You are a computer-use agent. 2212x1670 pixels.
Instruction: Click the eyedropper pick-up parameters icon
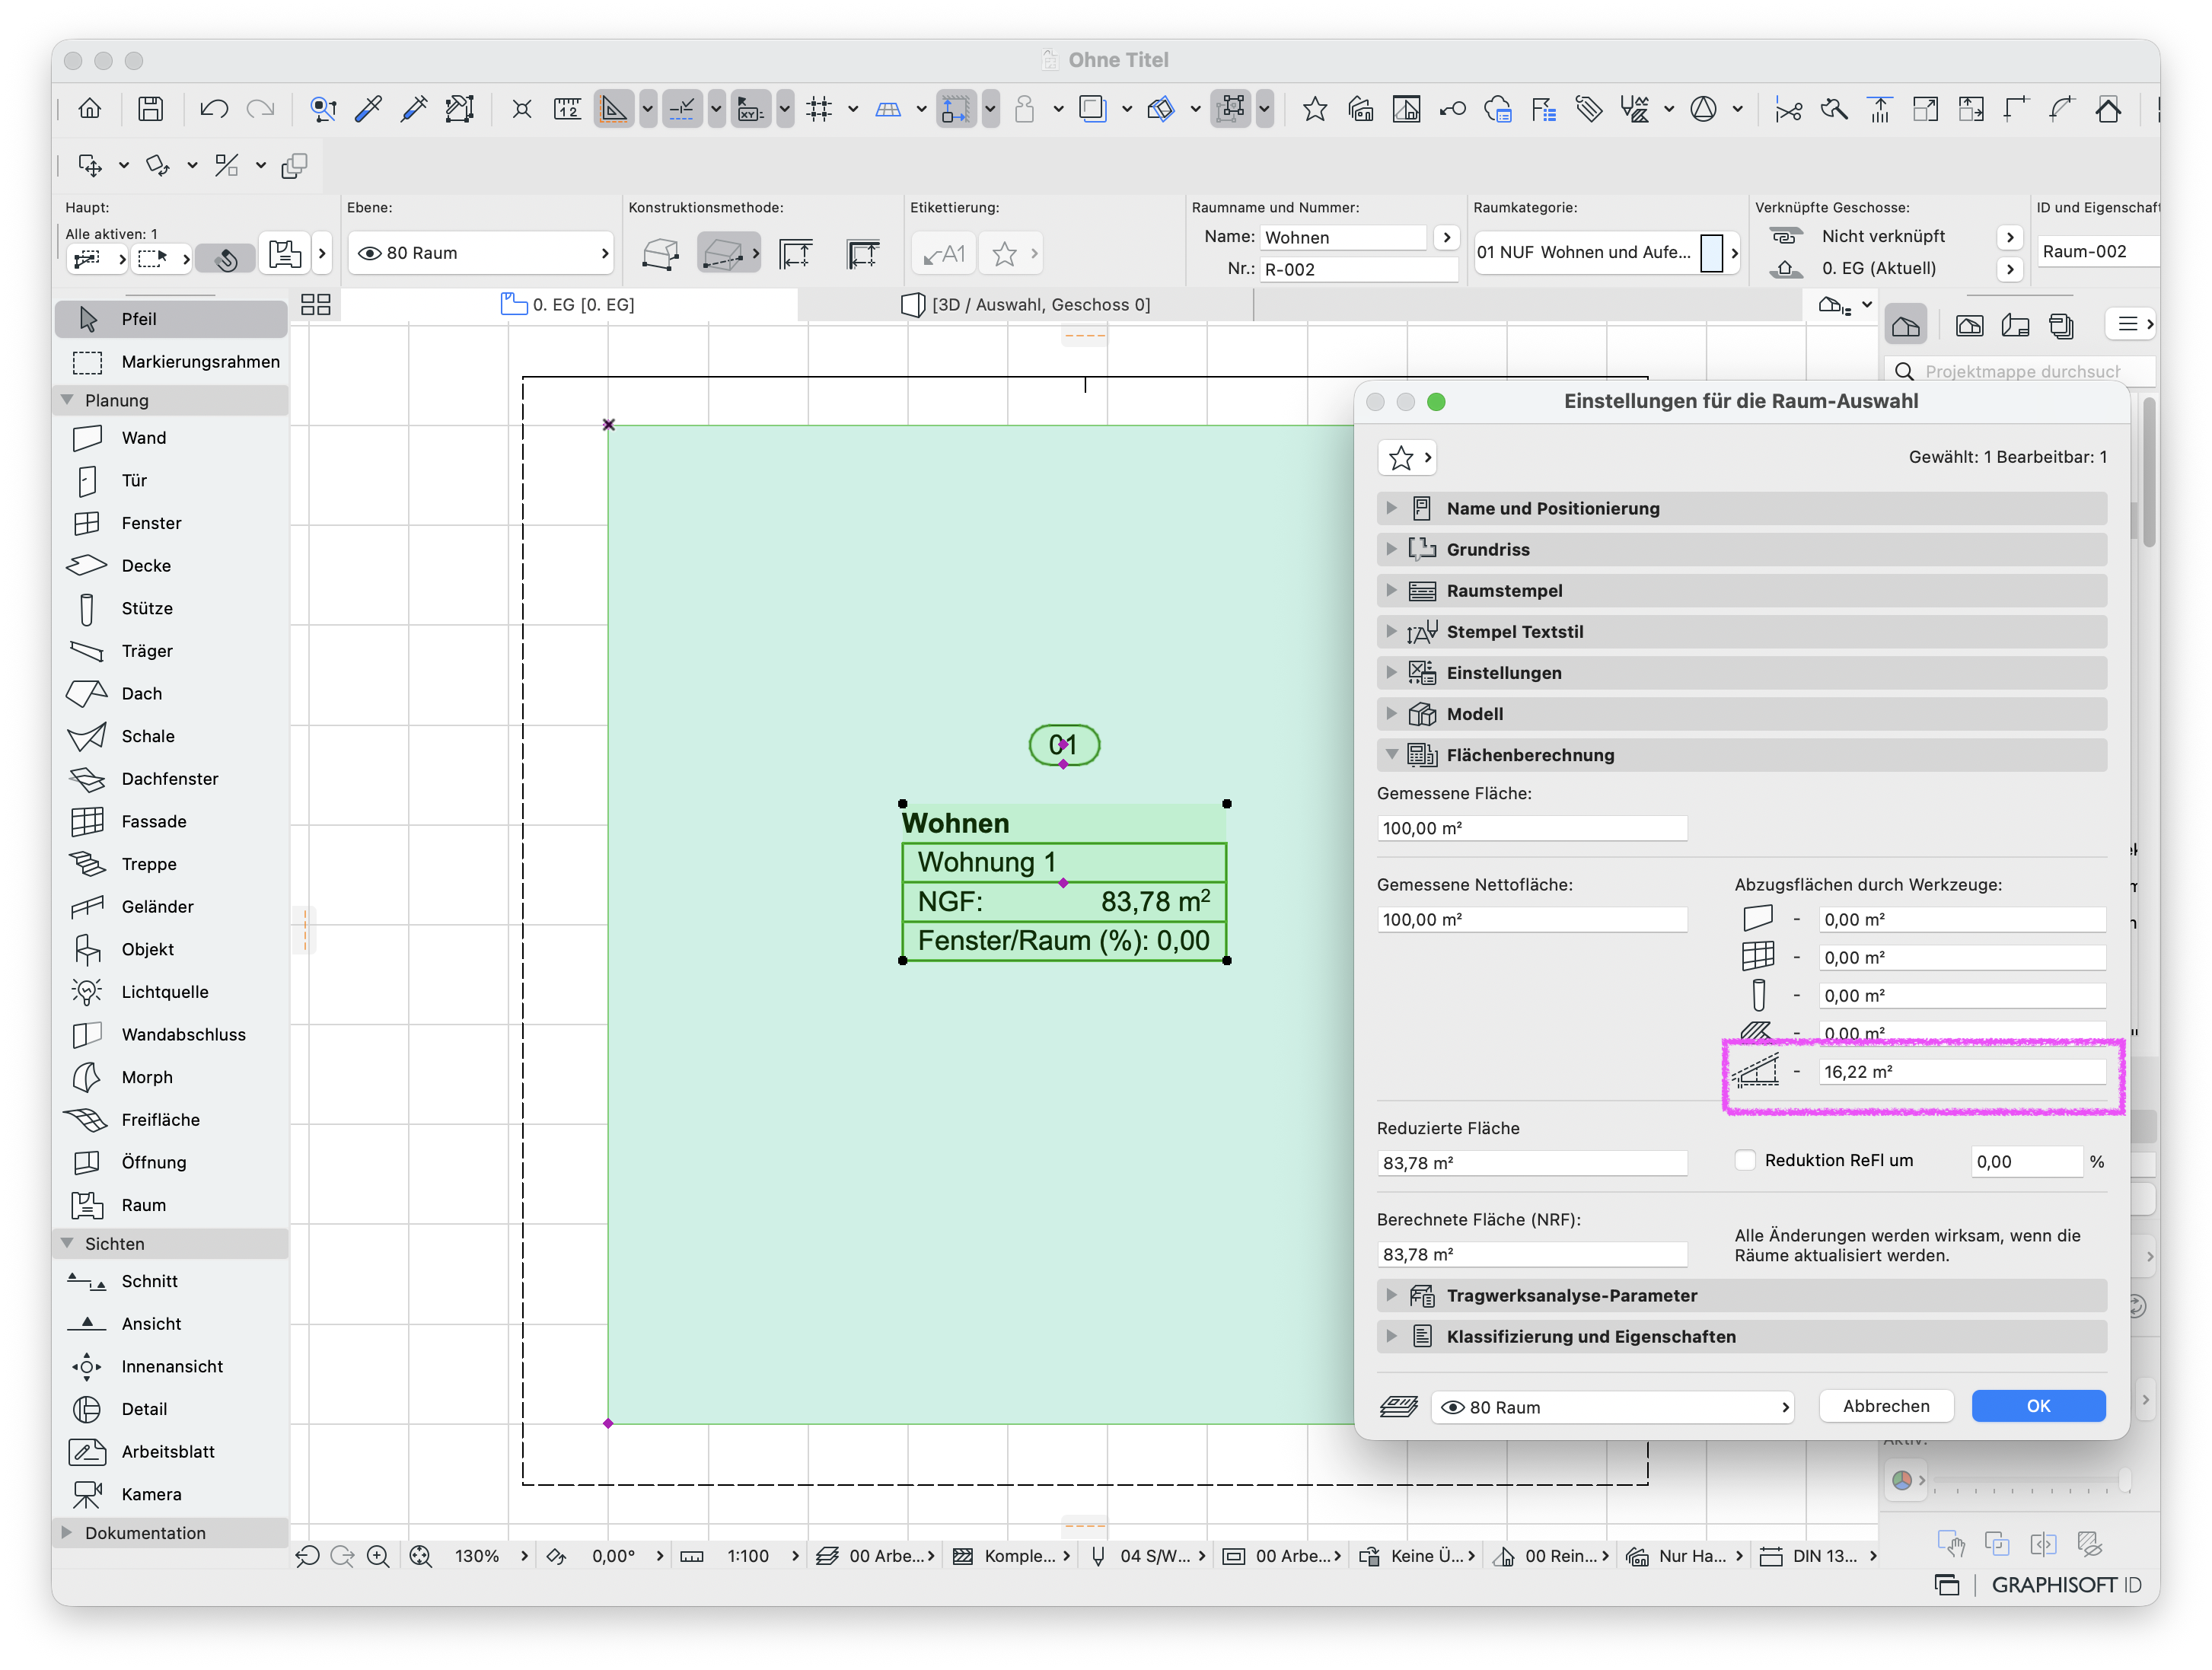368,109
